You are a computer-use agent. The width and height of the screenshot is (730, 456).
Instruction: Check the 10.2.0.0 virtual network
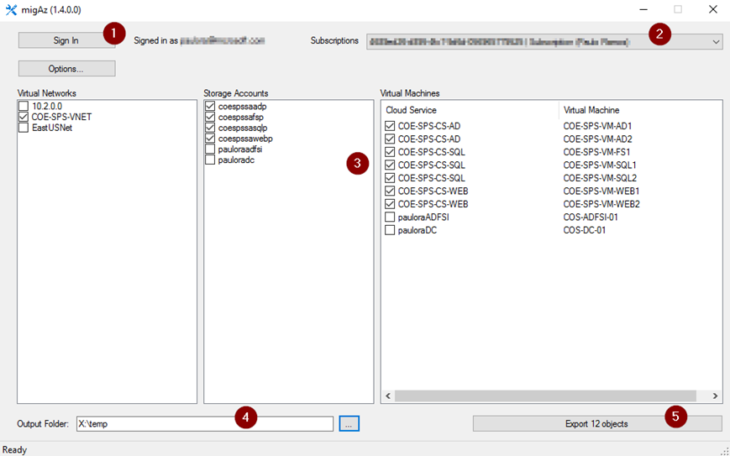[24, 107]
